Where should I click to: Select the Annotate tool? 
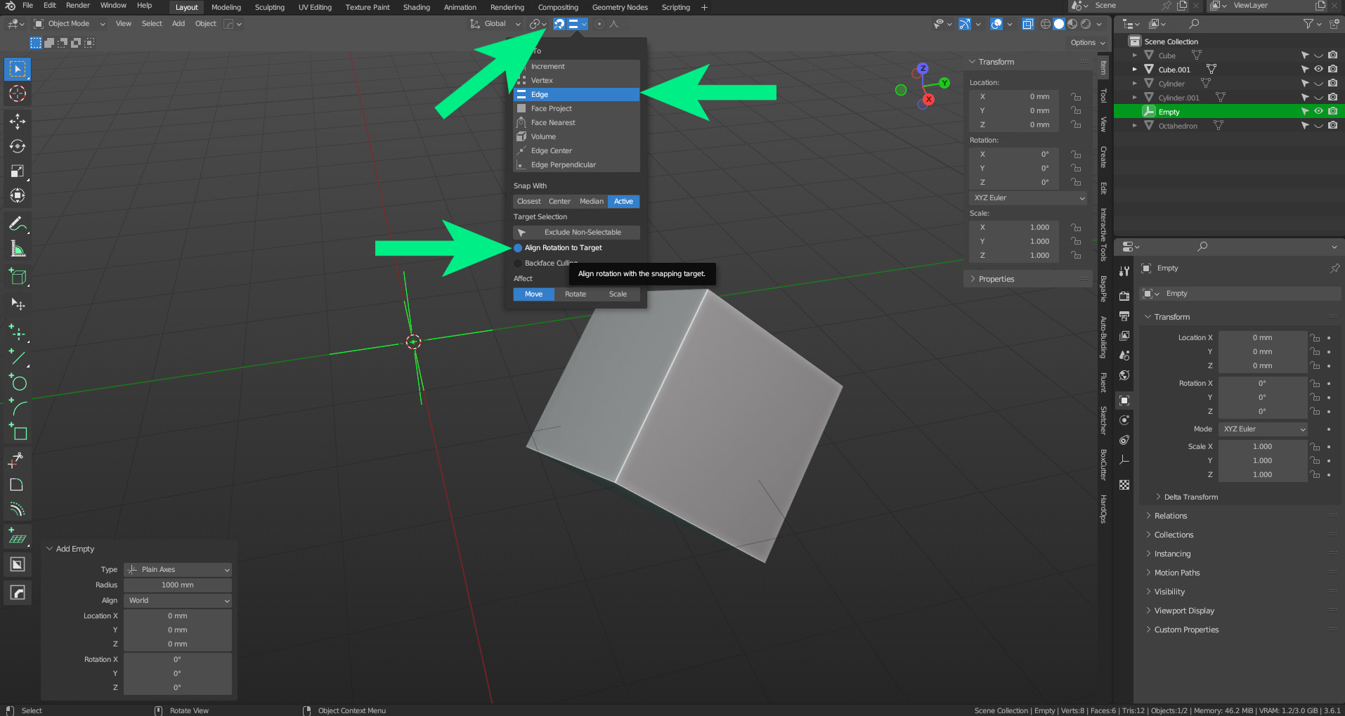coord(18,224)
